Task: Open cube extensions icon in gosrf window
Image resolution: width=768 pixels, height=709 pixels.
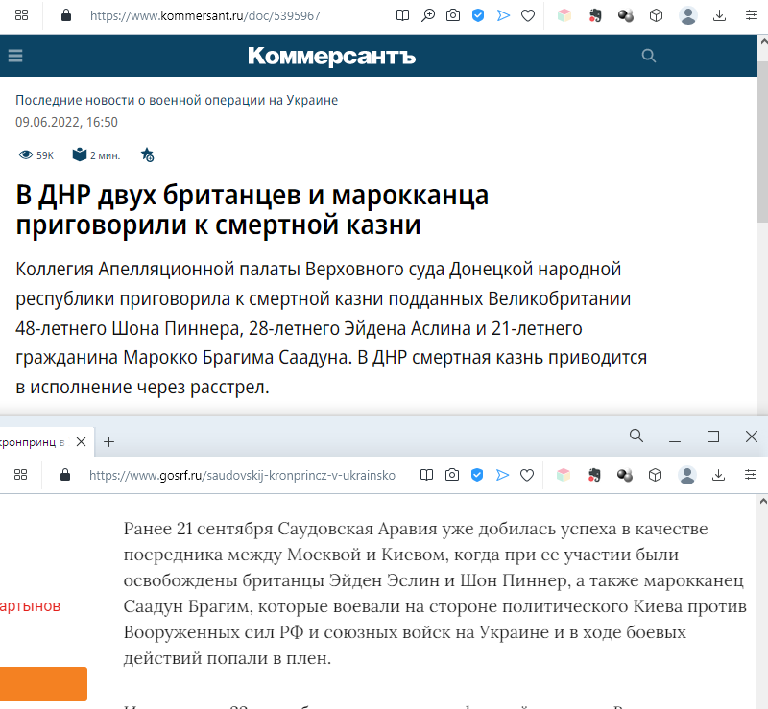Action: point(655,475)
